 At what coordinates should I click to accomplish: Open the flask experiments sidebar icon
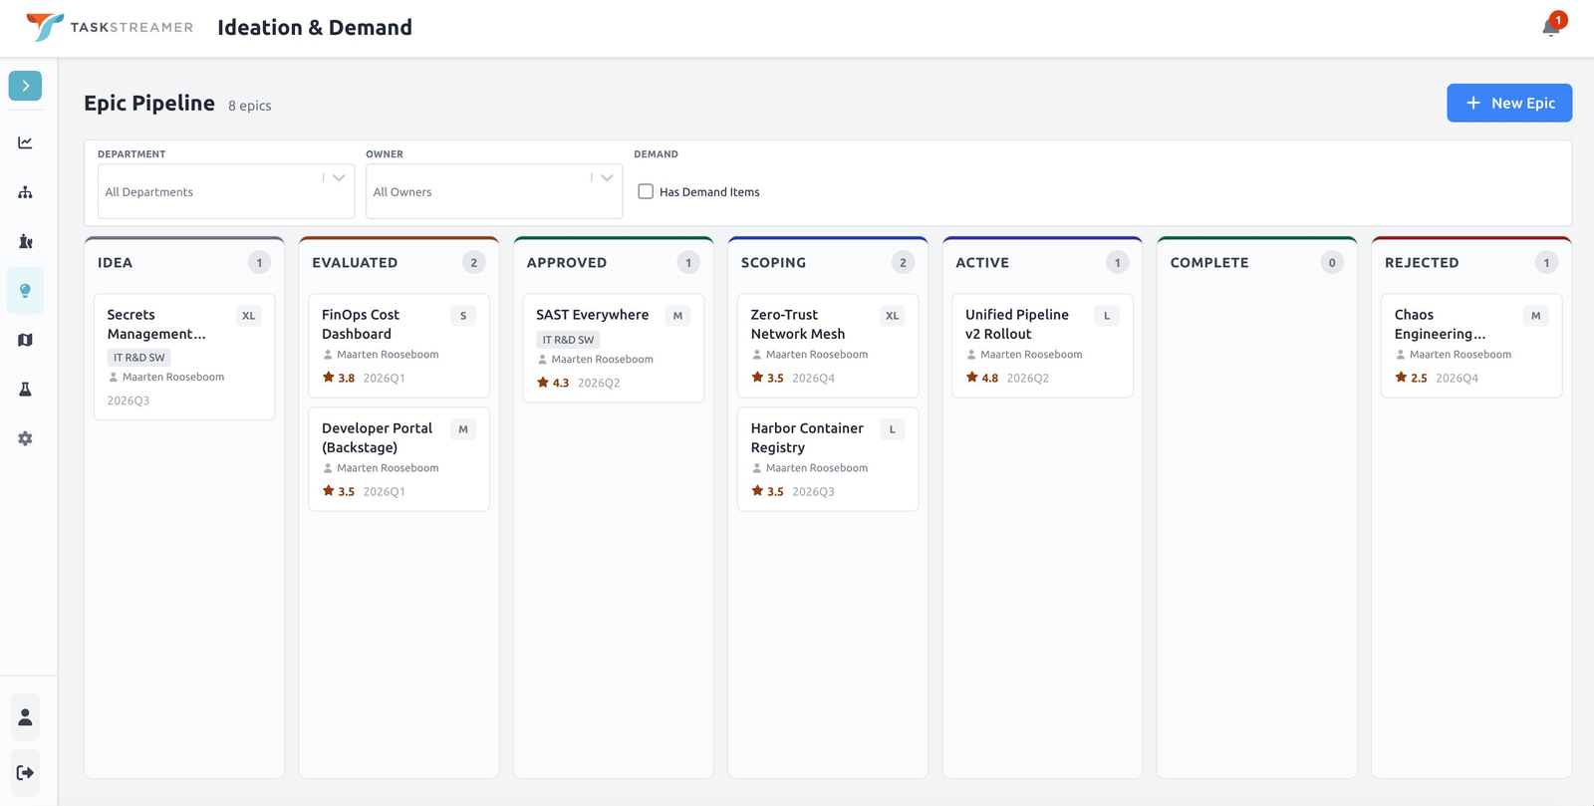tap(25, 390)
